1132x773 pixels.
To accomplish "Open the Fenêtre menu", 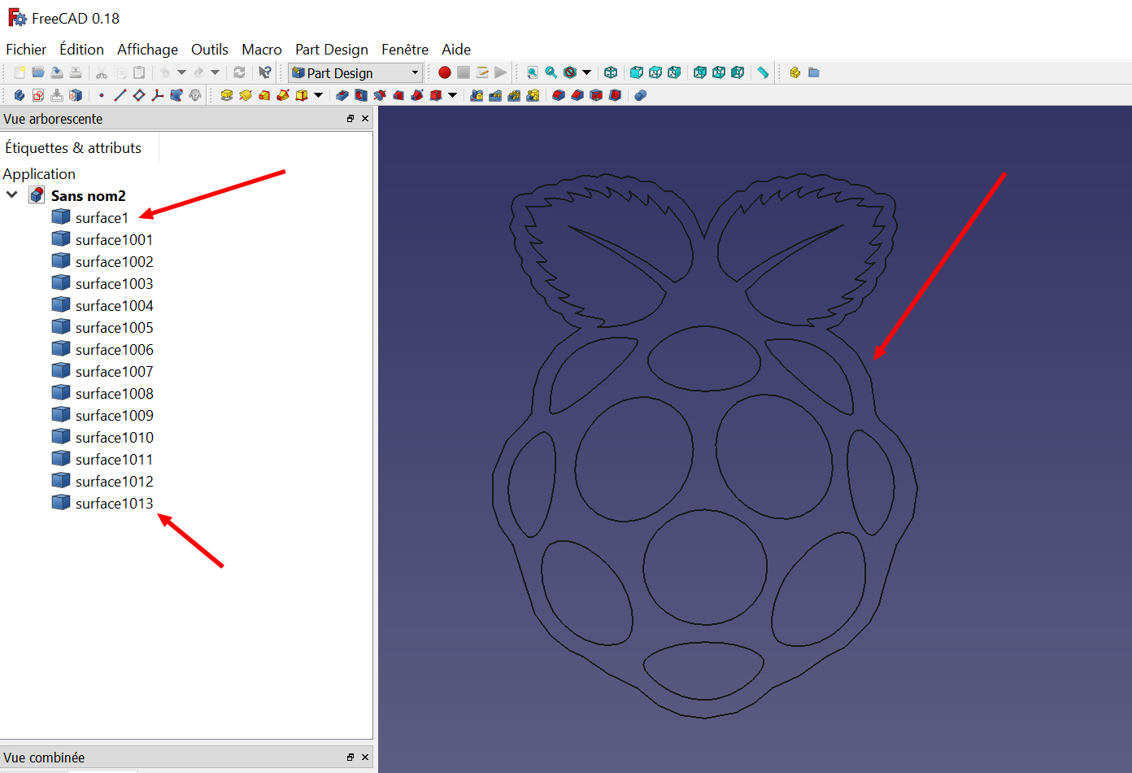I will click(405, 50).
